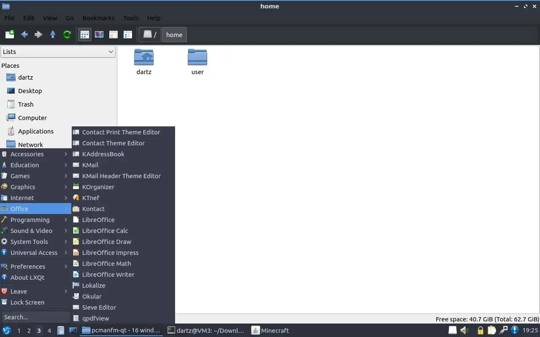
Task: Go up to the parent folder
Action: tap(53, 35)
